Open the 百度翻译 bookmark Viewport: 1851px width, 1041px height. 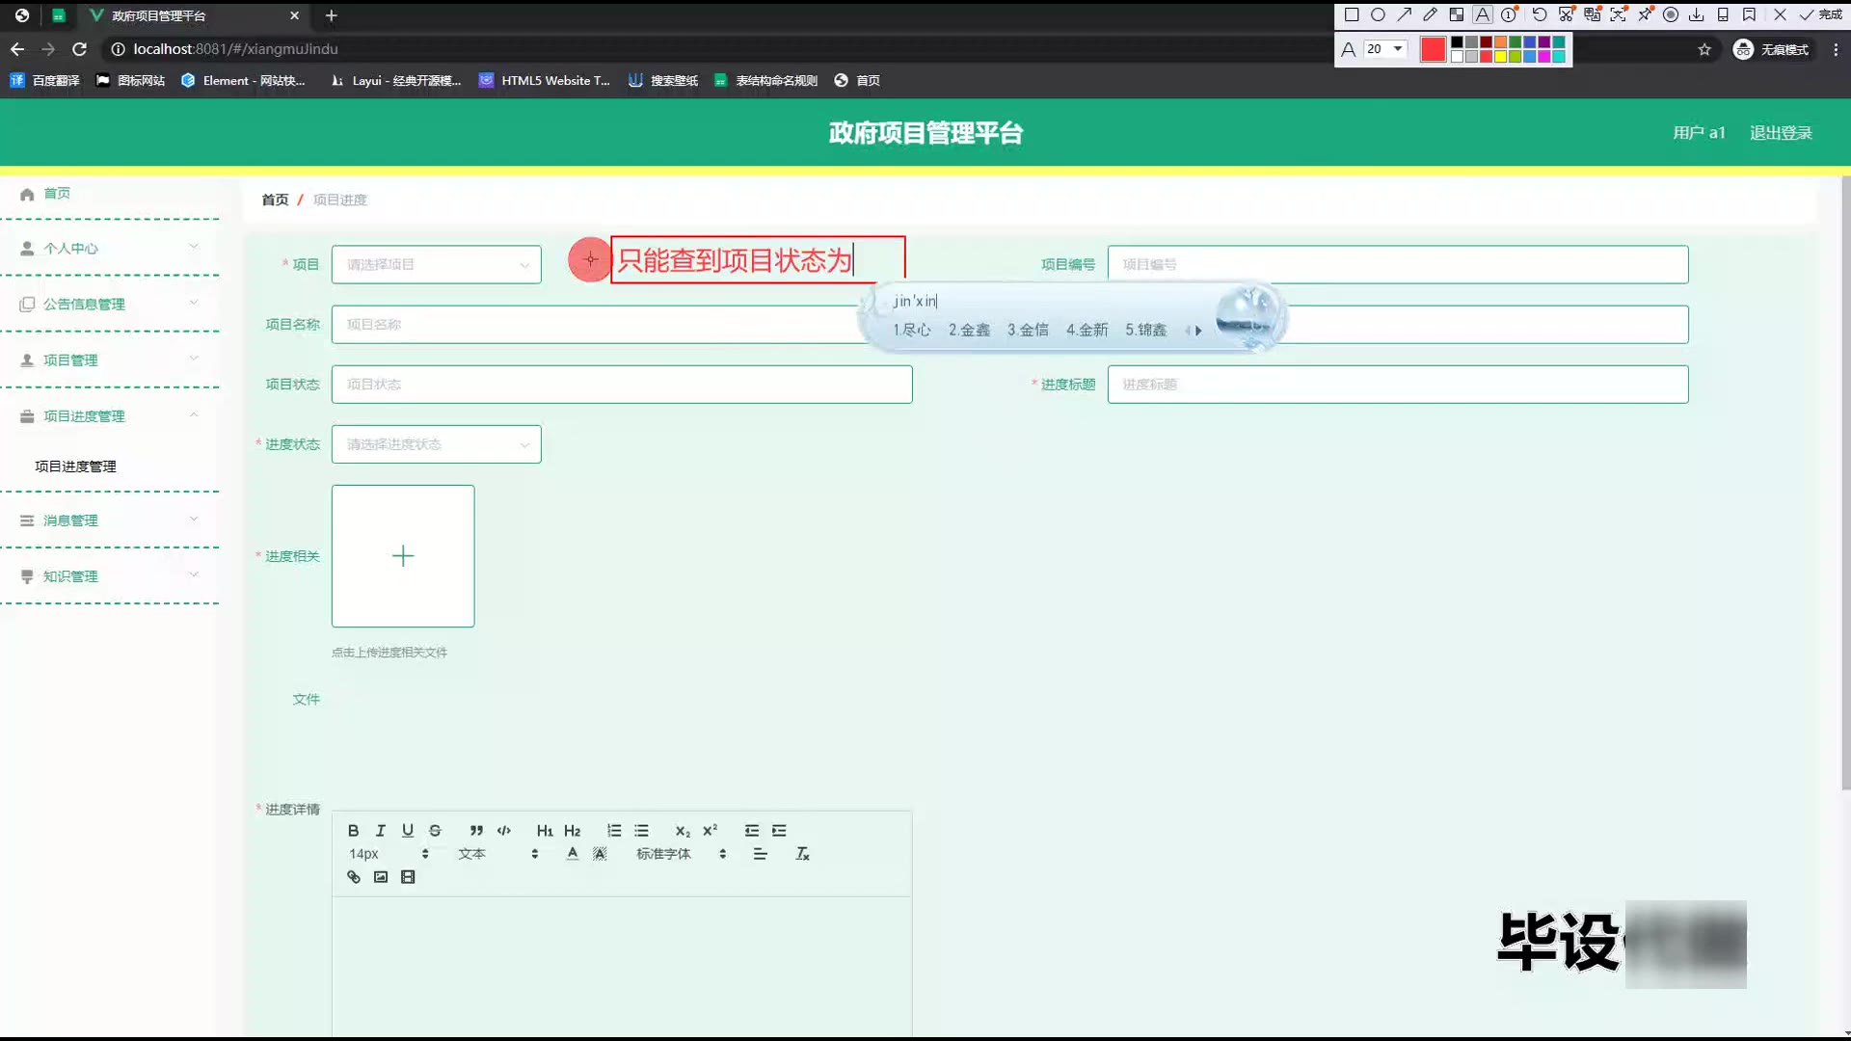point(45,81)
